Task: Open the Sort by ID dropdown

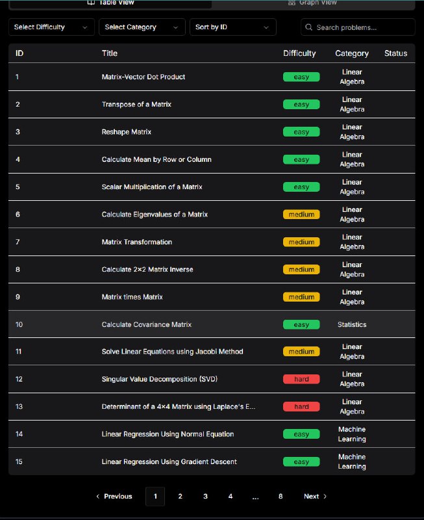Action: pos(232,27)
